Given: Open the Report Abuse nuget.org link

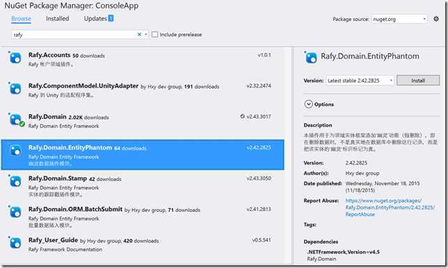Looking at the screenshot, I should [390, 208].
